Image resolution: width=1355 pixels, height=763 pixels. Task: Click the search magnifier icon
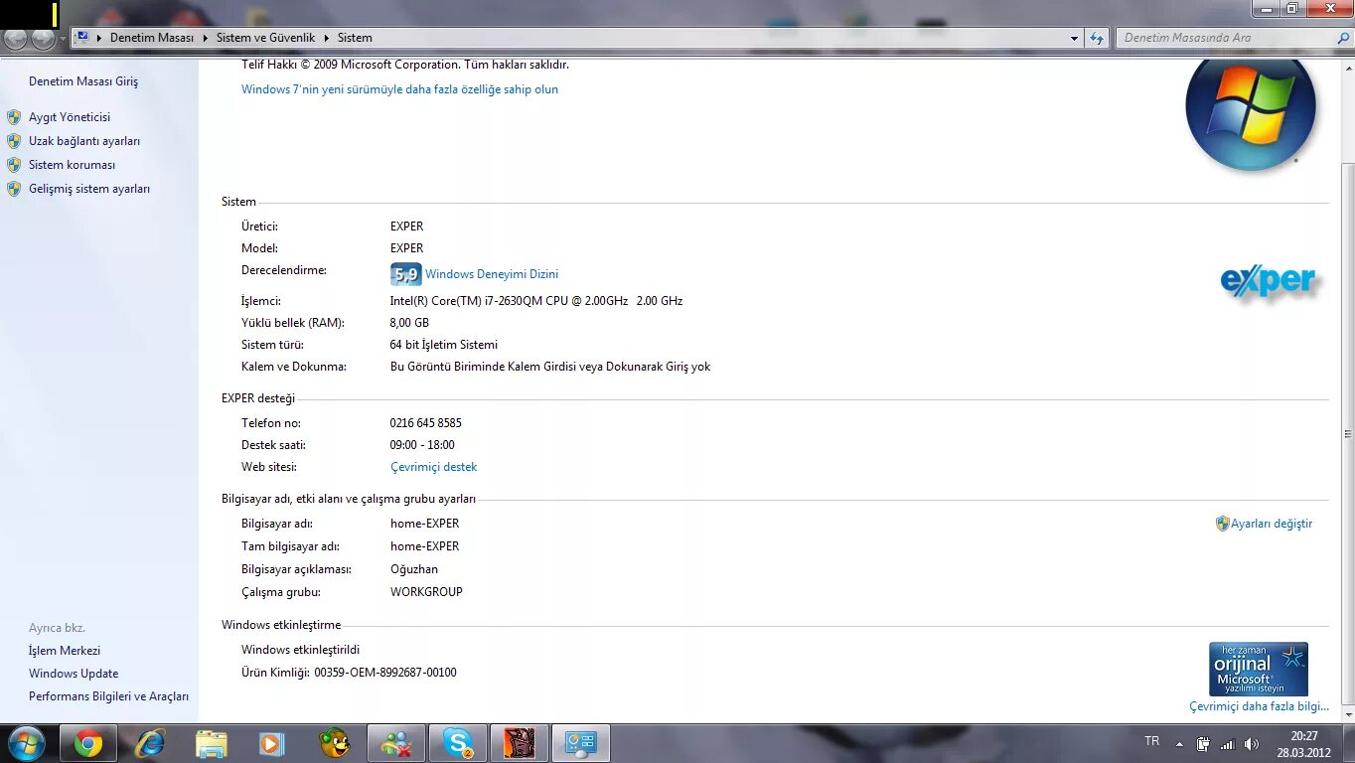[x=1343, y=38]
